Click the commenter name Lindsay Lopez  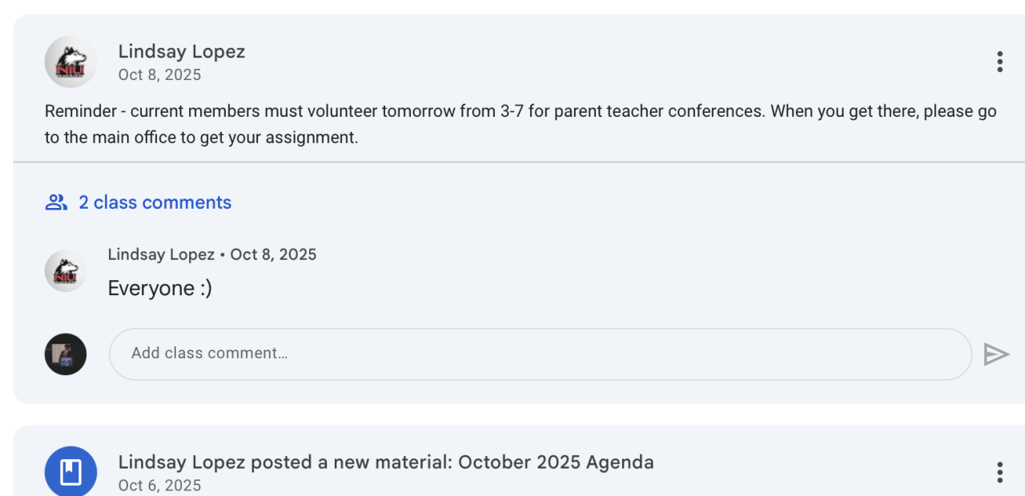[x=161, y=254]
